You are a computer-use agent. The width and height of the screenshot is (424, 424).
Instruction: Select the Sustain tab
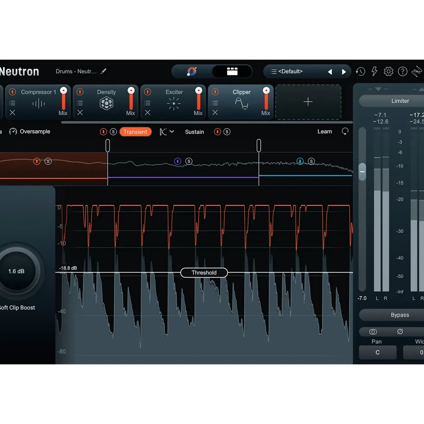coord(194,132)
